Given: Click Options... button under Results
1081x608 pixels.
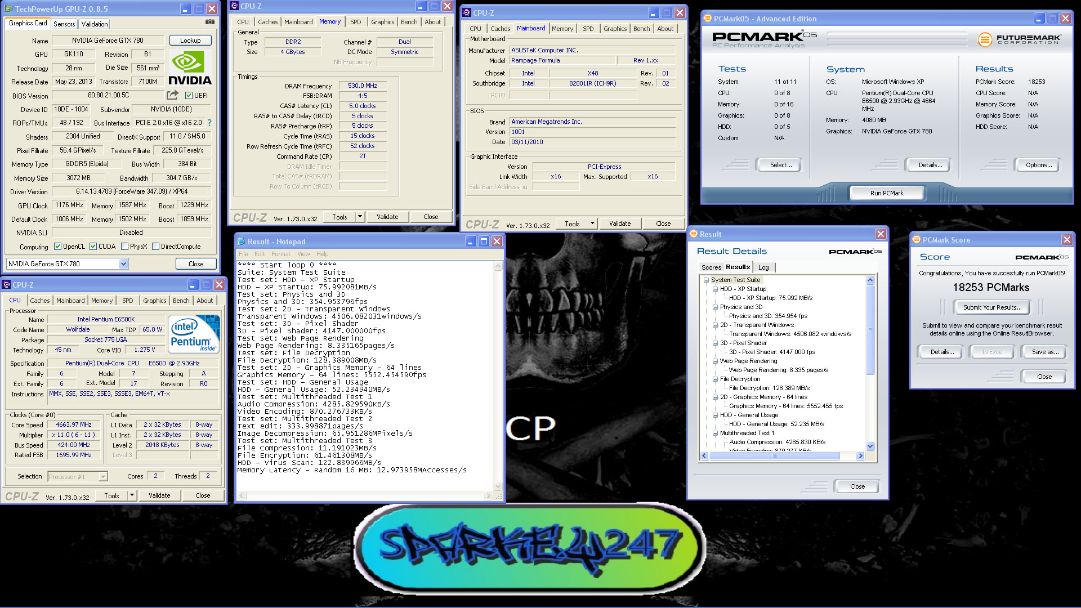Looking at the screenshot, I should click(1039, 165).
